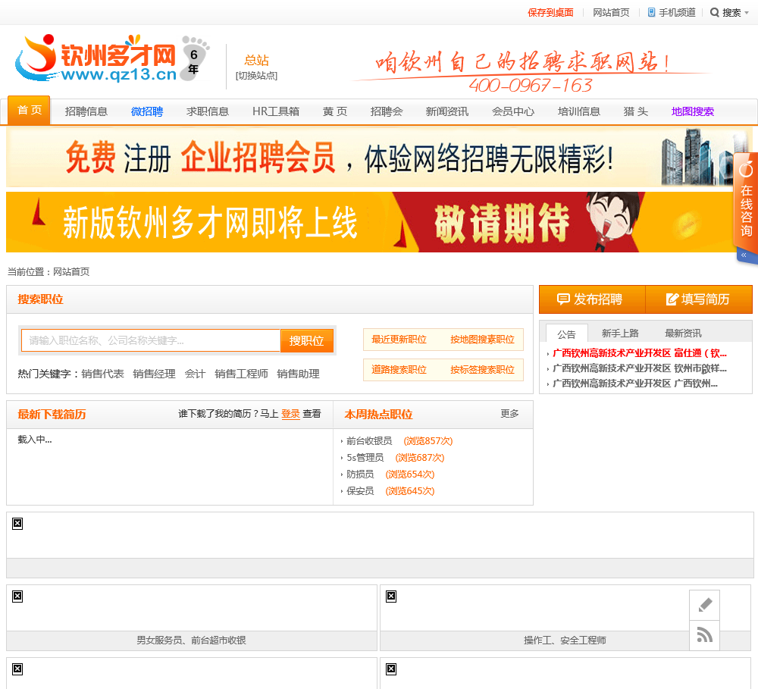This screenshot has height=689, width=758.
Task: Click hot keyword 销售工程师
Action: [x=241, y=374]
